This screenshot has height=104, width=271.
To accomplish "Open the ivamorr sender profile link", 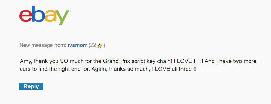I will coord(77,45).
